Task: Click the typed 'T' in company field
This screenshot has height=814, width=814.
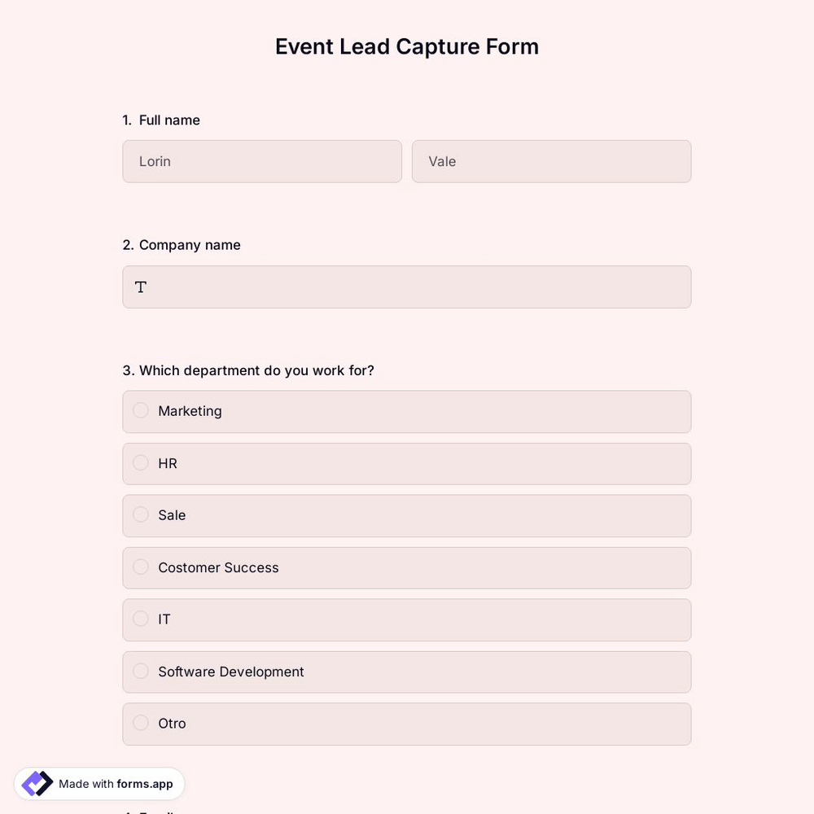Action: coord(140,287)
